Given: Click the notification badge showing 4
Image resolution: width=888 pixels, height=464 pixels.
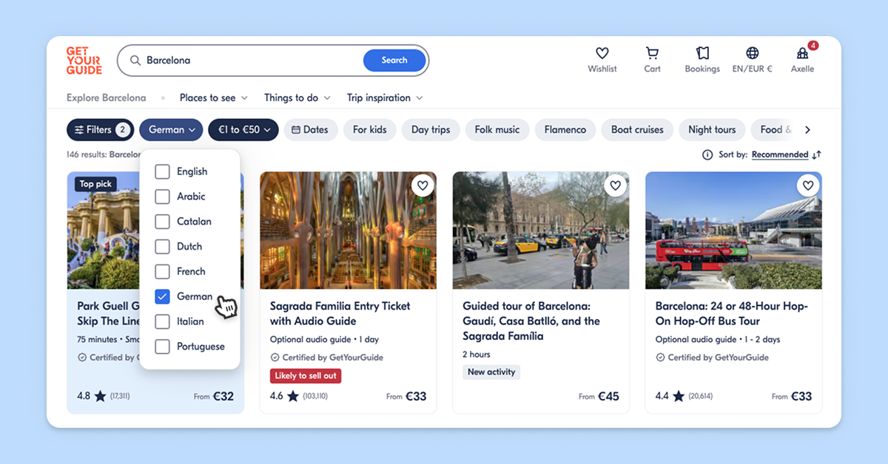Looking at the screenshot, I should pyautogui.click(x=813, y=45).
